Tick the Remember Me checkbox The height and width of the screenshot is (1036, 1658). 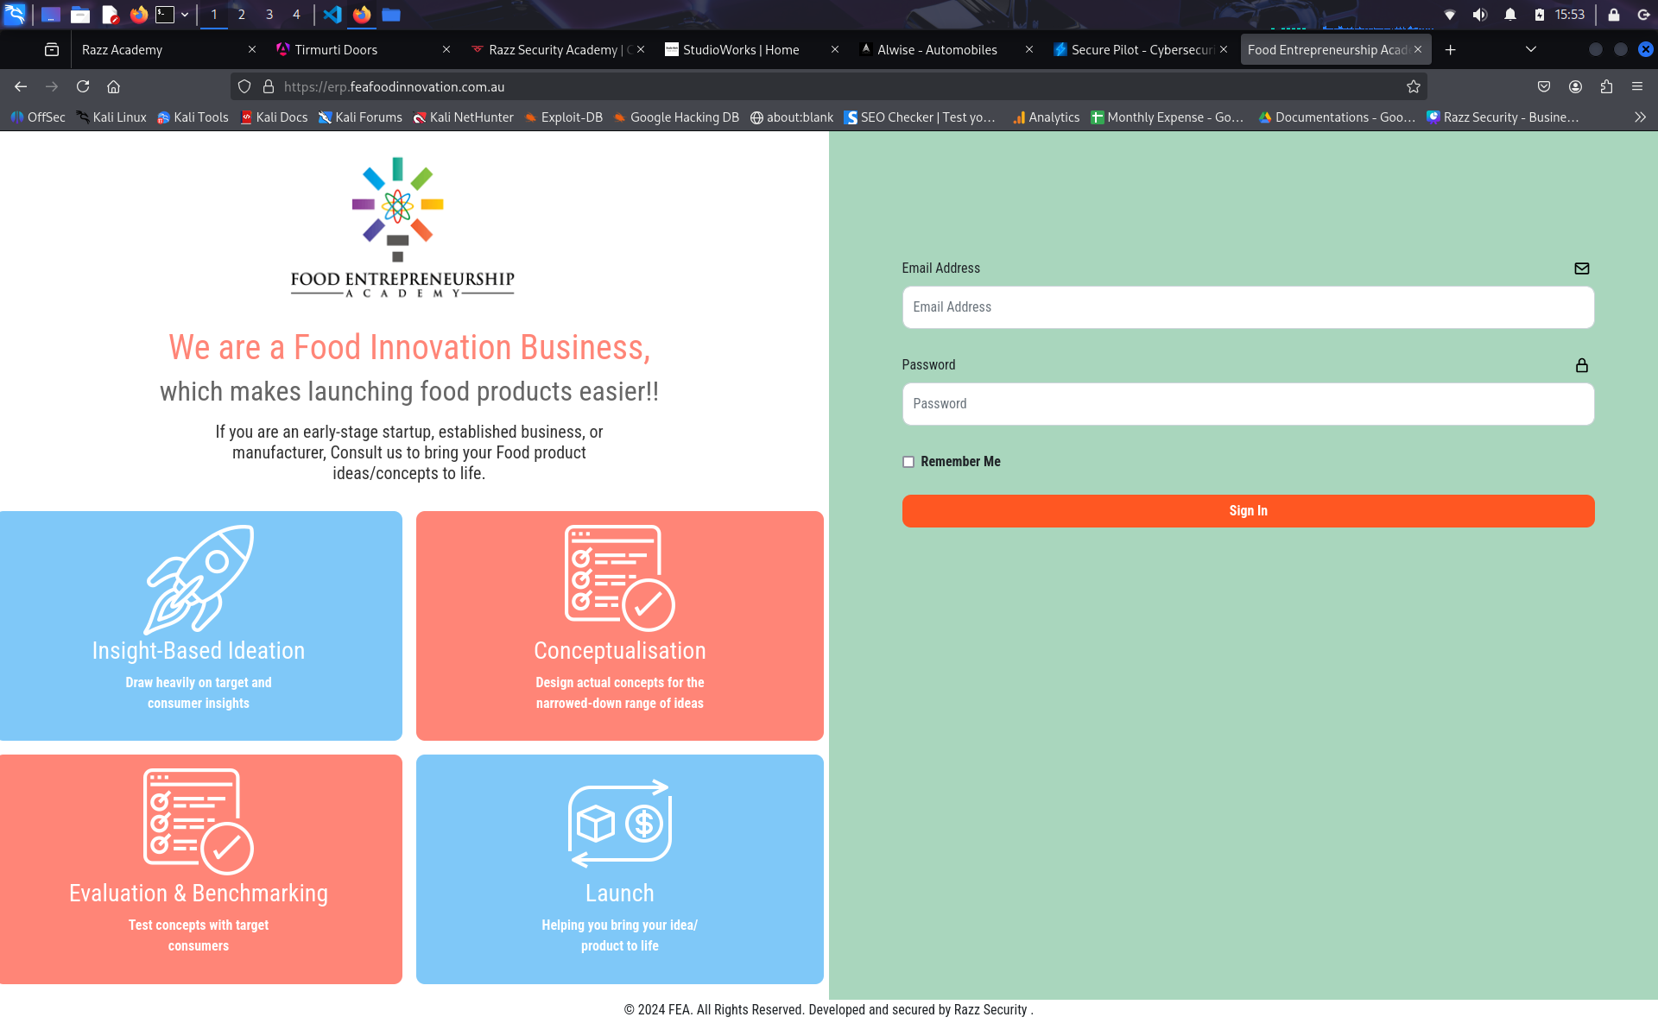click(908, 462)
